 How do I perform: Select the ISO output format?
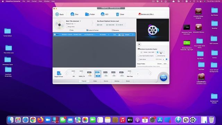pyautogui.click(x=74, y=74)
